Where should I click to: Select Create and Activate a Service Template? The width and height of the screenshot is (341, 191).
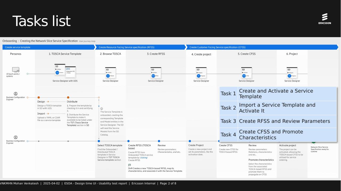[287, 94]
